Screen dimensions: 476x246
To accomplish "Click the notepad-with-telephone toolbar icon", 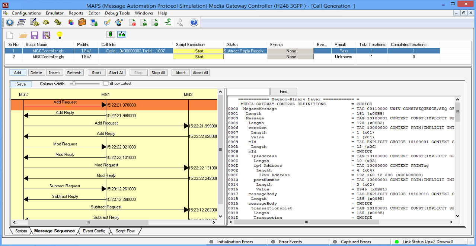I will [35, 22].
